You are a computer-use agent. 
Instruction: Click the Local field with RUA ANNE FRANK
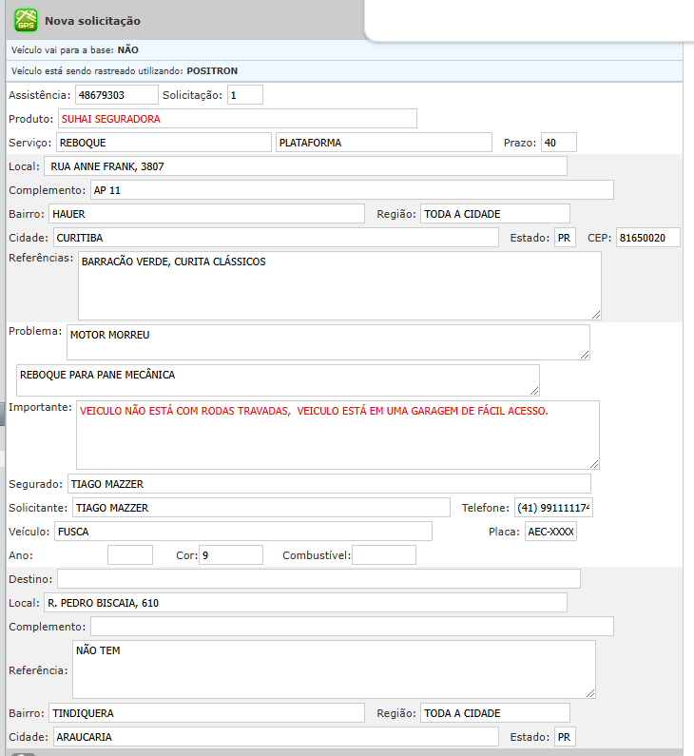(x=305, y=166)
